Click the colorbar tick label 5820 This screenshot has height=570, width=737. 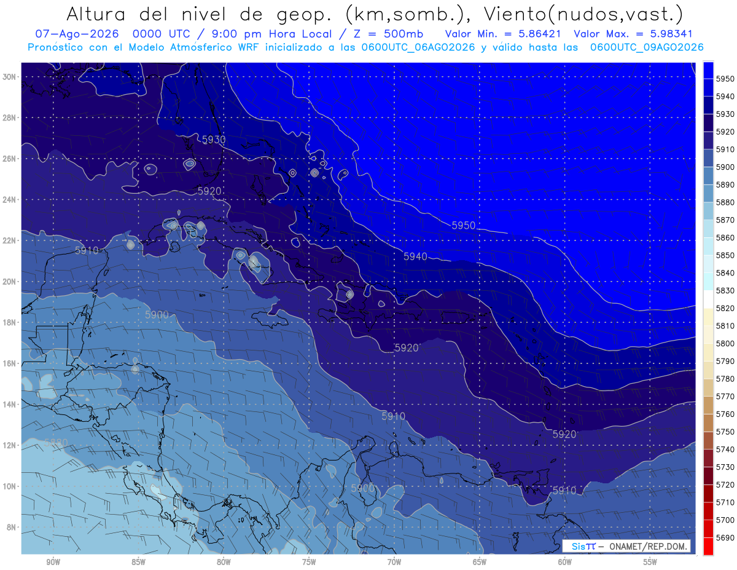[725, 308]
